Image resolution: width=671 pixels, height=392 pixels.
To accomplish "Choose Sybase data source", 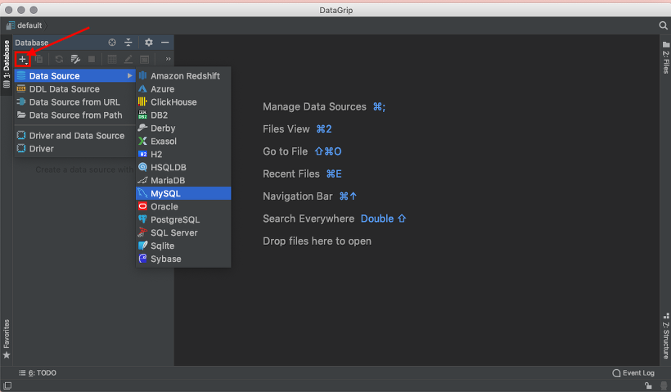I will coord(183,259).
